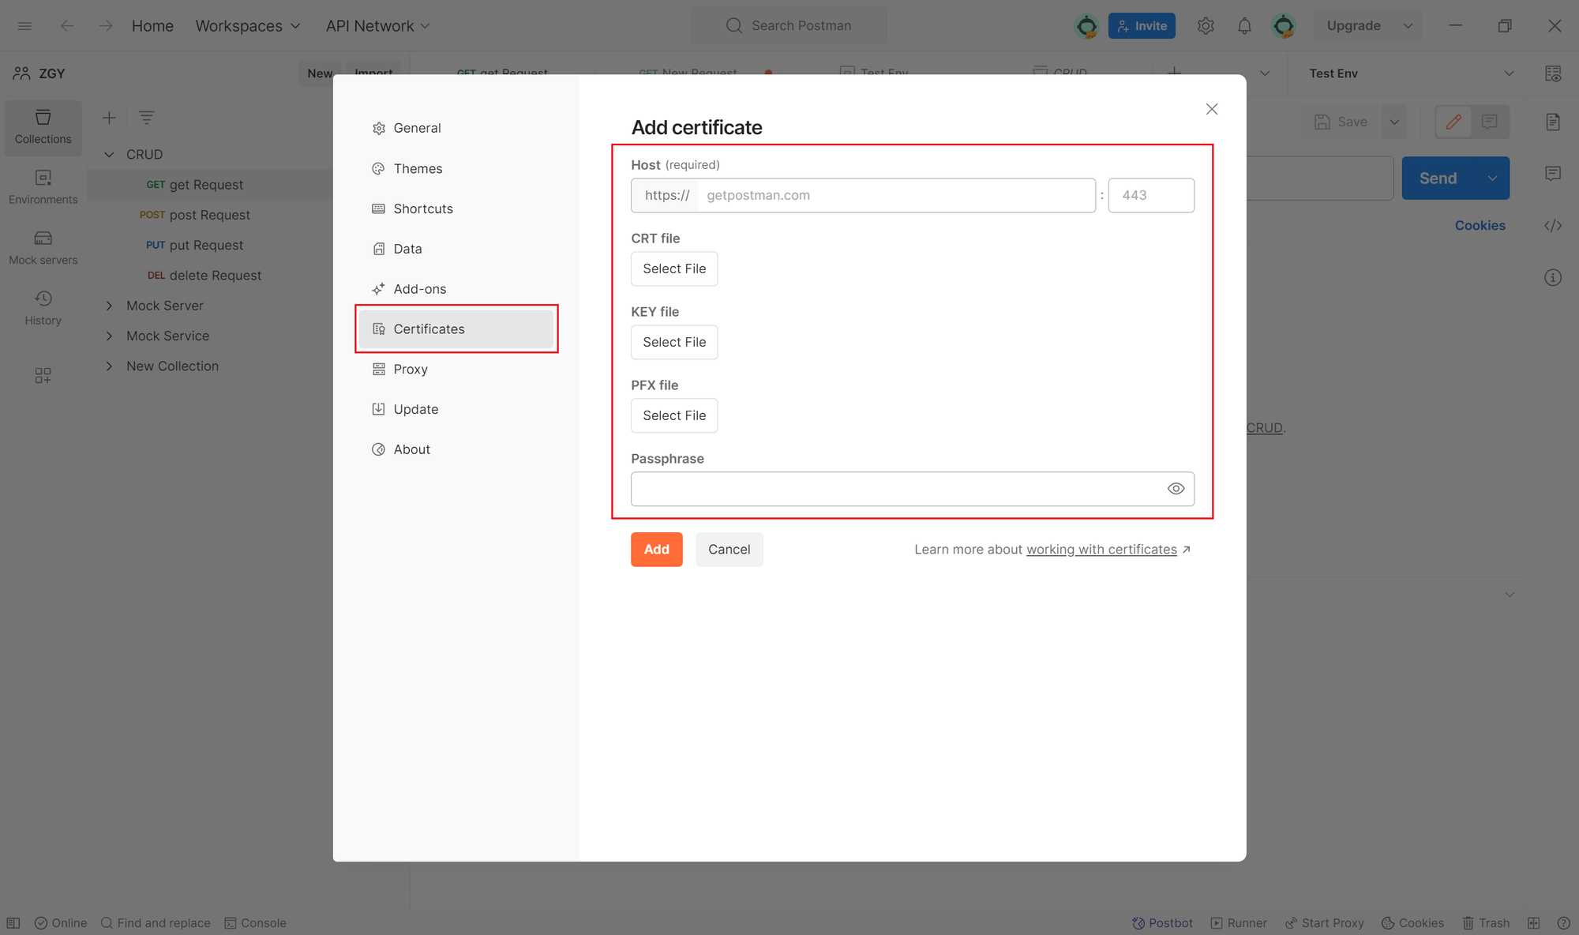Select Certificates settings section
1579x935 pixels.
(x=456, y=329)
